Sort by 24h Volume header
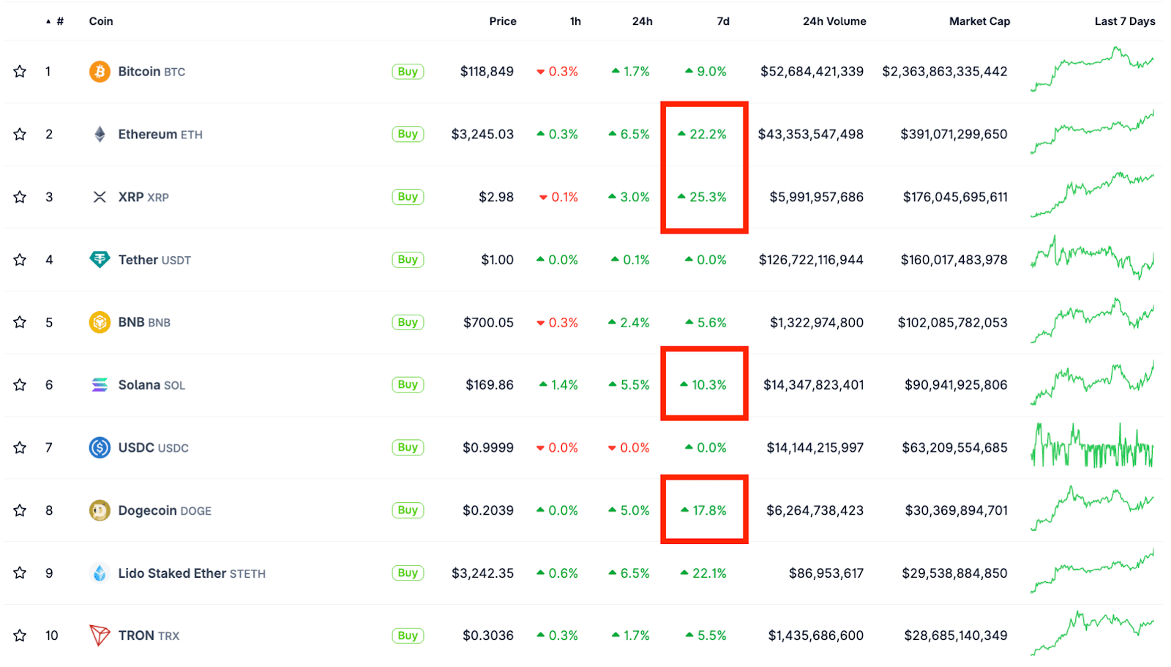 [834, 21]
